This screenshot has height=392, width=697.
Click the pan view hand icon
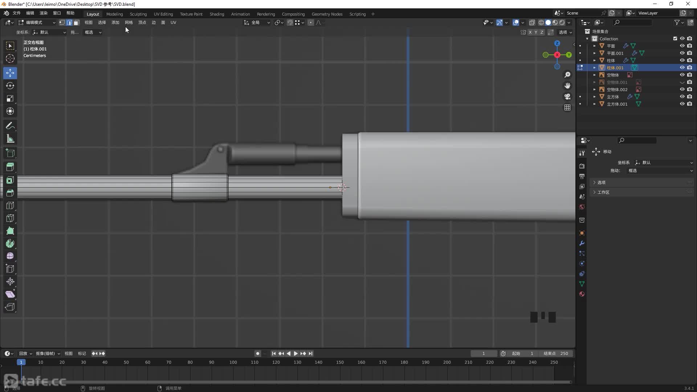coord(567,86)
